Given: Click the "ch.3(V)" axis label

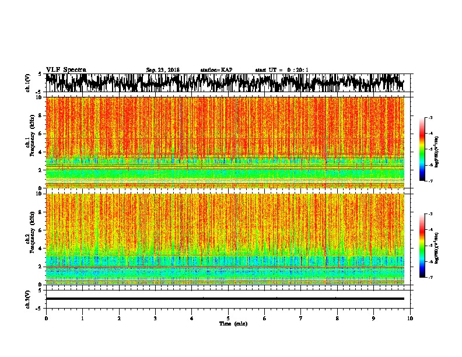Looking at the screenshot, I should [27, 299].
